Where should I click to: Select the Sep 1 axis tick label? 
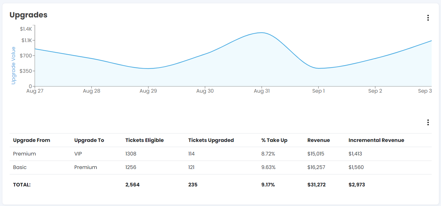coord(318,91)
